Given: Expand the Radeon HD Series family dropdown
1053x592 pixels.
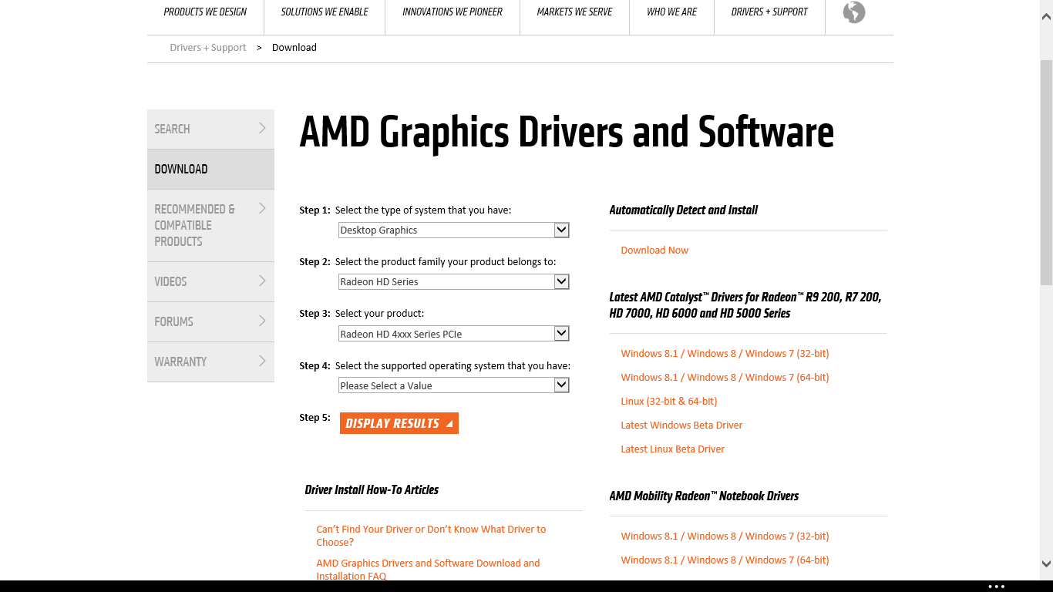Looking at the screenshot, I should [x=454, y=281].
